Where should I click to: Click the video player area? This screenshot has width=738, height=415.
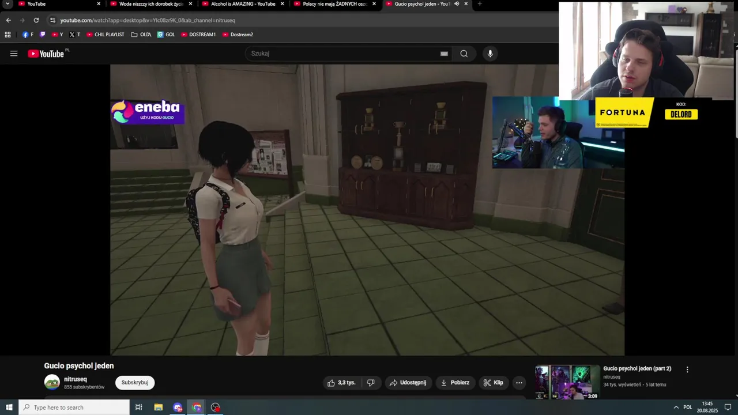pyautogui.click(x=367, y=210)
